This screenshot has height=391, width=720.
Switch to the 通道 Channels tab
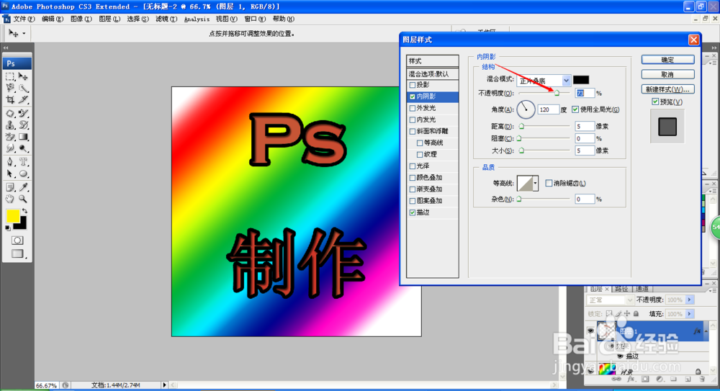[x=642, y=289]
